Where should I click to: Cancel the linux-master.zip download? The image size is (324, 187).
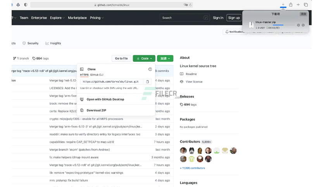coord(298,25)
